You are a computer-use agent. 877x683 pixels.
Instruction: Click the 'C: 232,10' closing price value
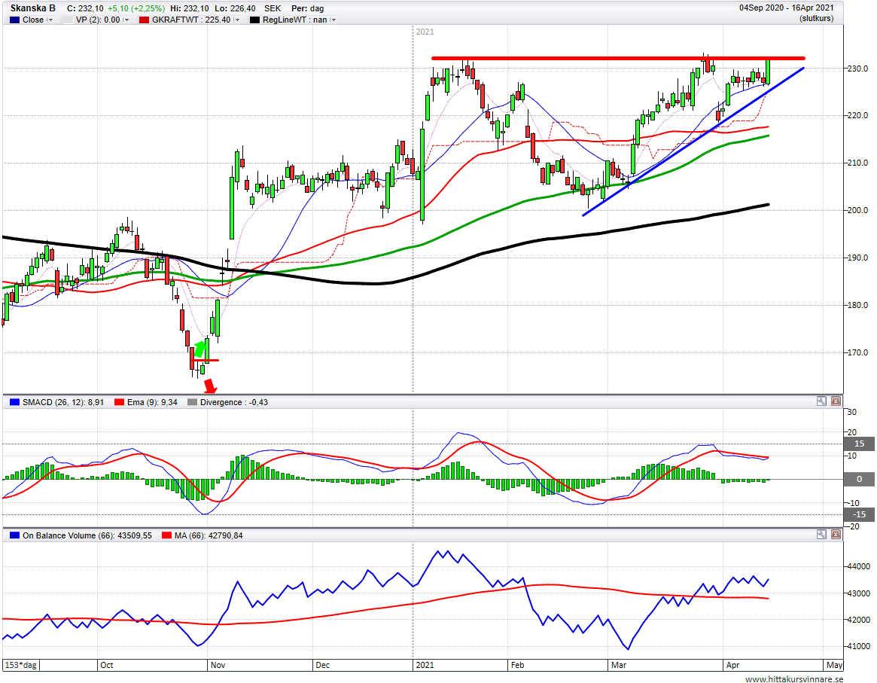(85, 8)
